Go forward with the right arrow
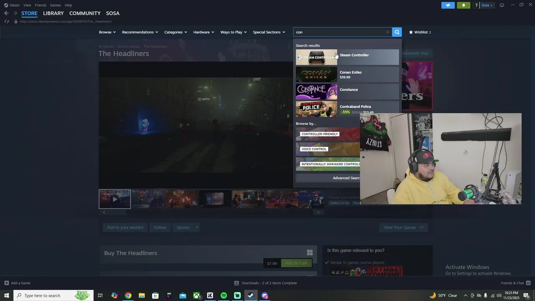This screenshot has width=535, height=301. [15, 13]
